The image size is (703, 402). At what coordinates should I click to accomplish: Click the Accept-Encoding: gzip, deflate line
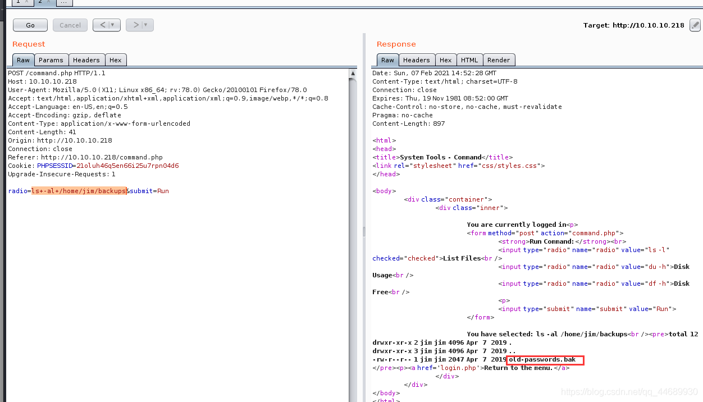coord(65,115)
